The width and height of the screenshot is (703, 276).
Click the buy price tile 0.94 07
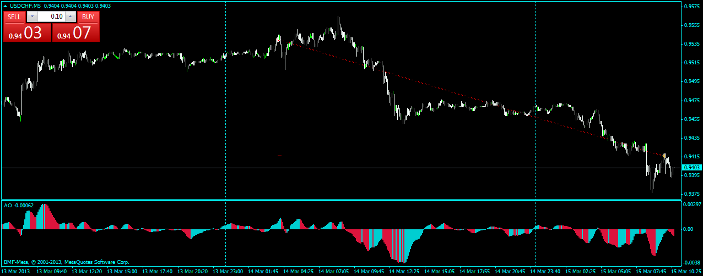tap(76, 32)
